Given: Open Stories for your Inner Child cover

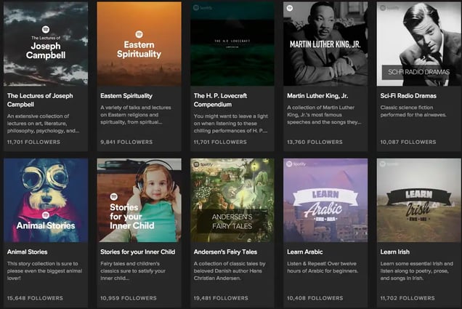Looking at the screenshot, I should [139, 200].
